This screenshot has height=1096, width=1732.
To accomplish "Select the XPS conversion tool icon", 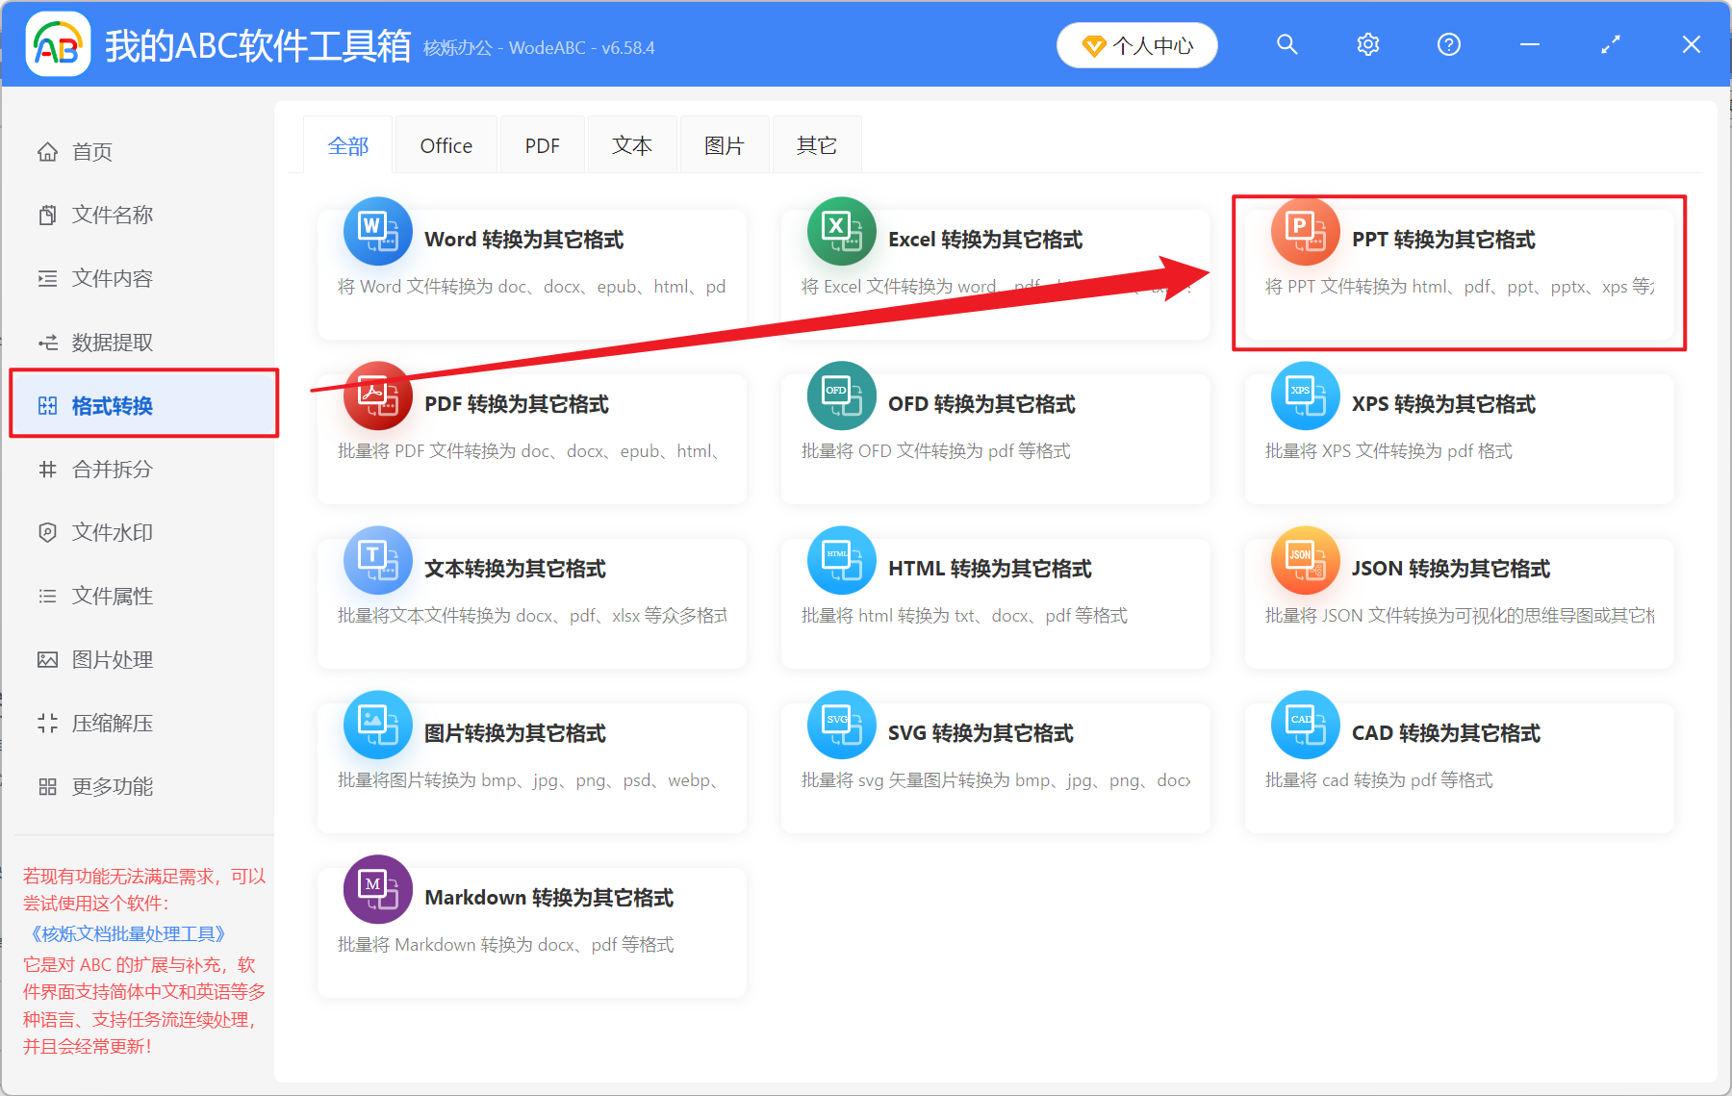I will coord(1305,396).
